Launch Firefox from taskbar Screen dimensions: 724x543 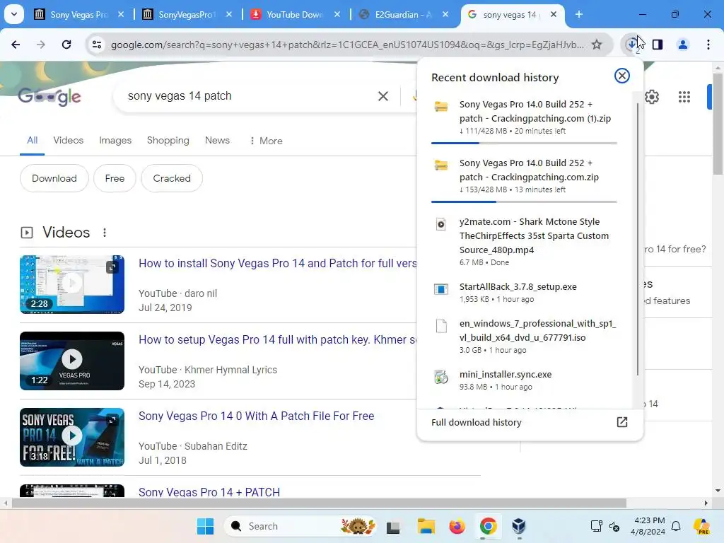(x=457, y=526)
